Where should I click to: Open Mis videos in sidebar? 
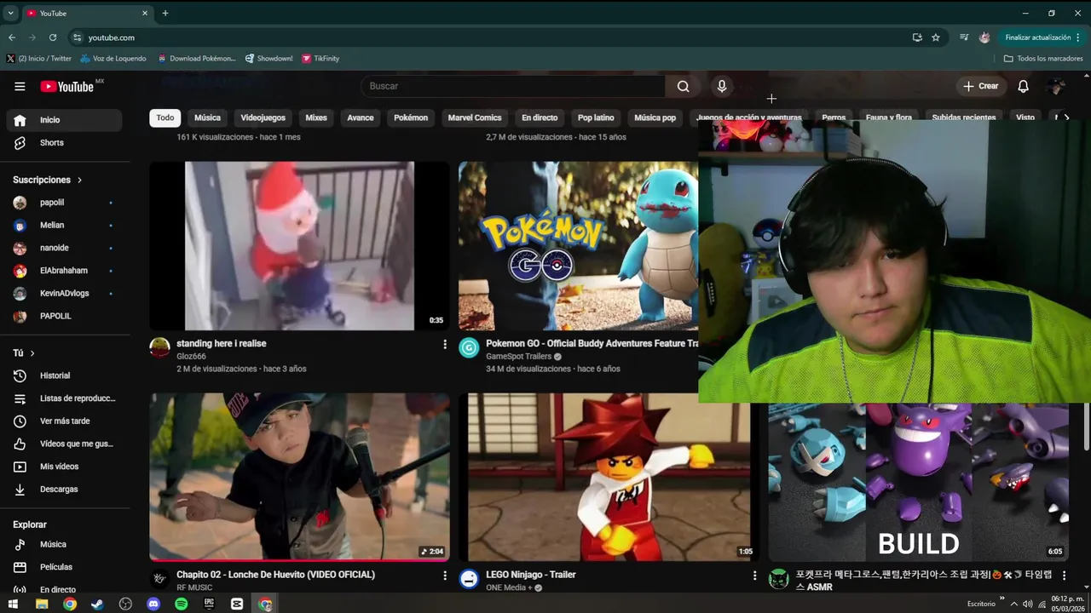[x=64, y=467]
